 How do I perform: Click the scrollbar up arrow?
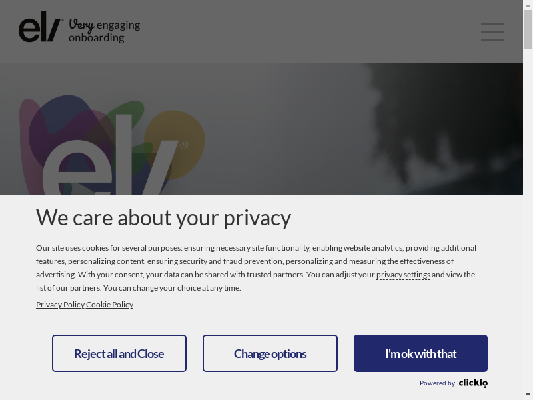coord(528,5)
